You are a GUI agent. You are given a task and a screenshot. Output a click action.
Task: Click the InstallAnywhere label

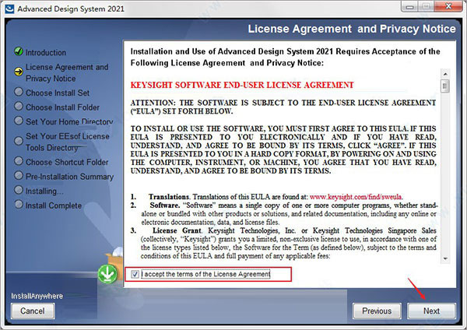tap(37, 296)
